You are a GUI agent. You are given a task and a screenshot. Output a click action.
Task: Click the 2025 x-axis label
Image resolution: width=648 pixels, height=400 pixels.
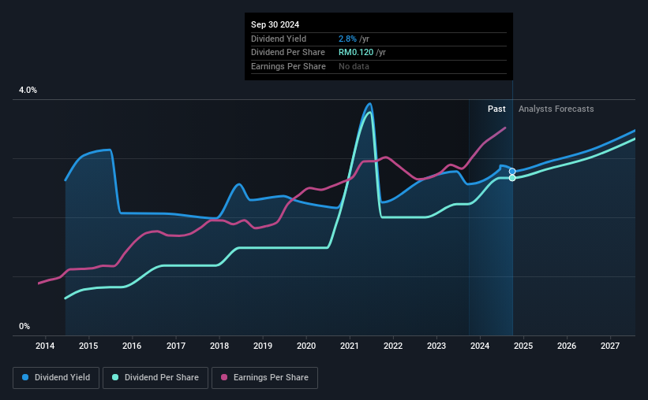pos(523,346)
